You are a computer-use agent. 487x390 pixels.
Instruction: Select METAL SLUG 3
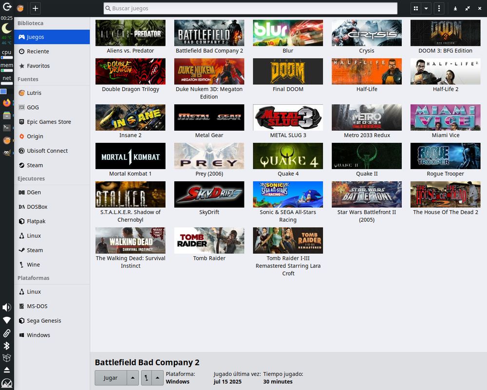(288, 121)
